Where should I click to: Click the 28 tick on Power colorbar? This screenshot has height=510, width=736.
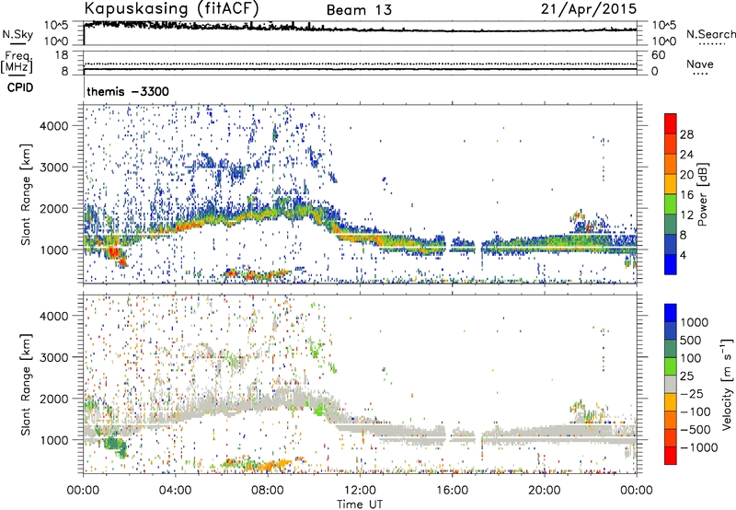(686, 134)
